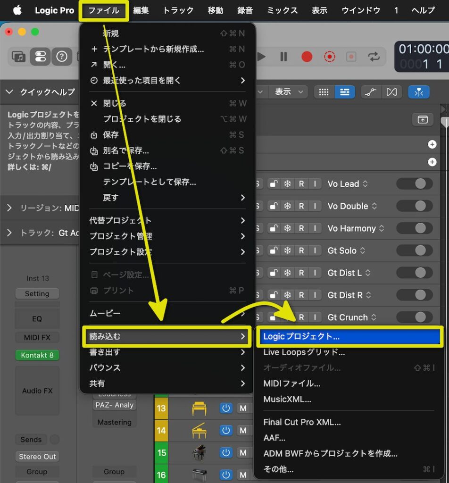449x483 pixels.
Task: Toggle power button on track 15
Action: (226, 452)
